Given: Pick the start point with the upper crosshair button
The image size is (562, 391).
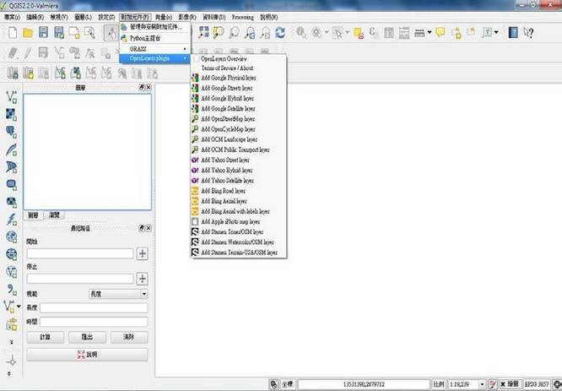Looking at the screenshot, I should (x=143, y=253).
